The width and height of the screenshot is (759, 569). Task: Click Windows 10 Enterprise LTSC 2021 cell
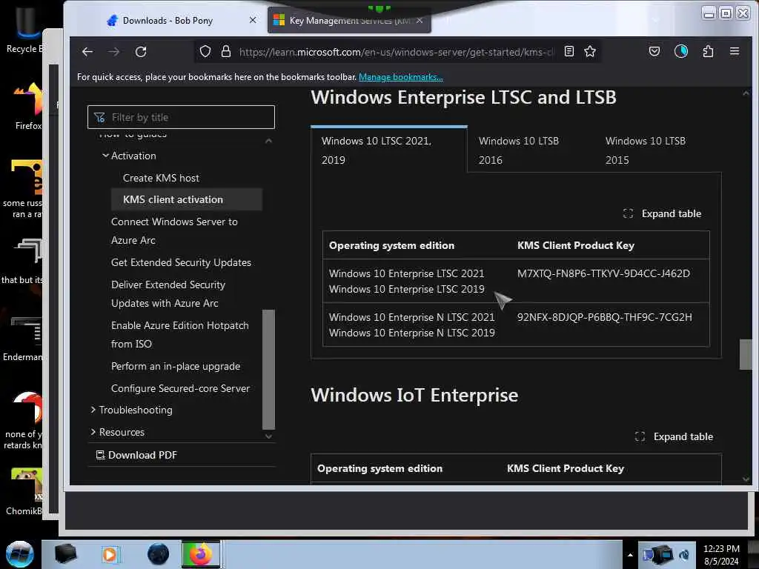(x=406, y=273)
